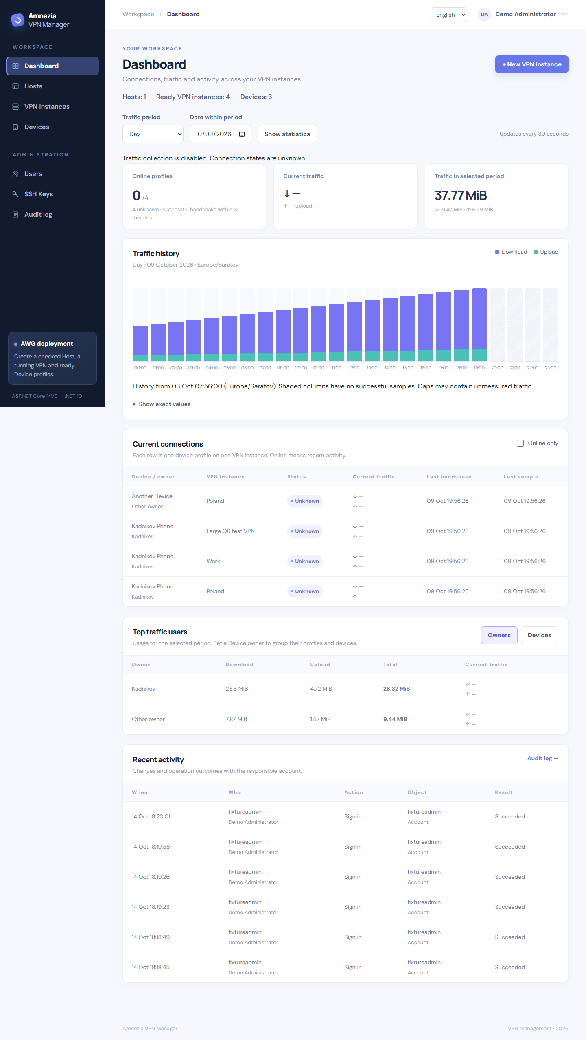The image size is (586, 1040).
Task: Click the 37.77 MiB traffic total value
Action: coord(461,195)
